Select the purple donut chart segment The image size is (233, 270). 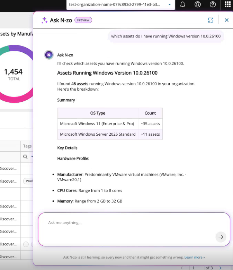coord(22,49)
